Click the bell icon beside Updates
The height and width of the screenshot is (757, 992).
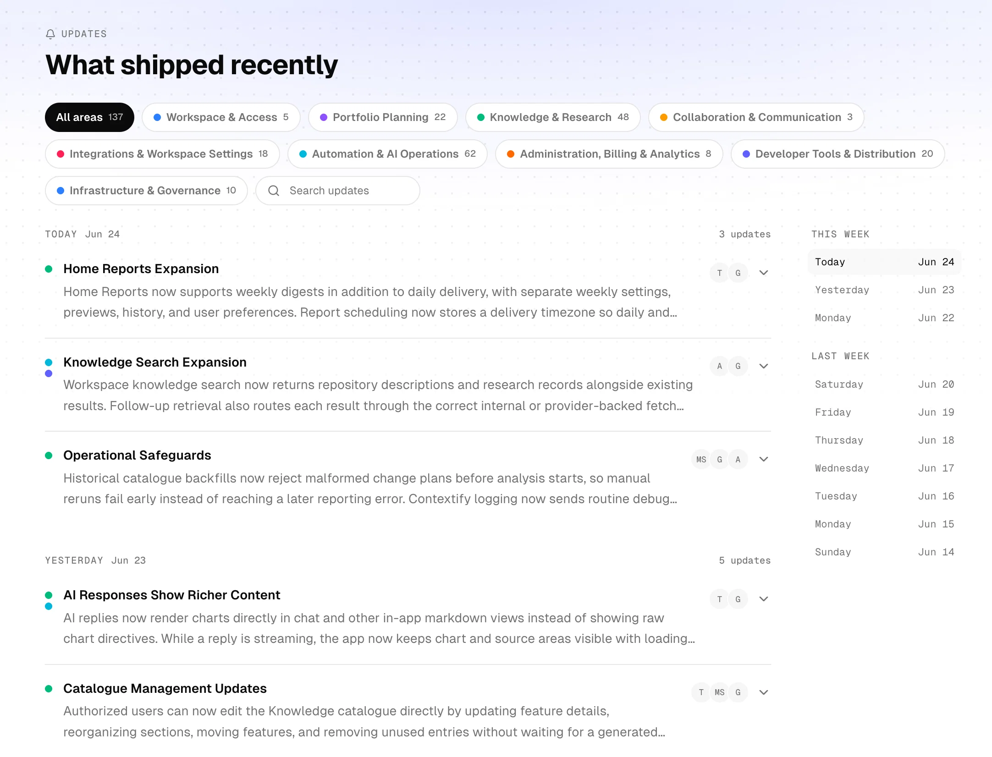click(x=50, y=34)
